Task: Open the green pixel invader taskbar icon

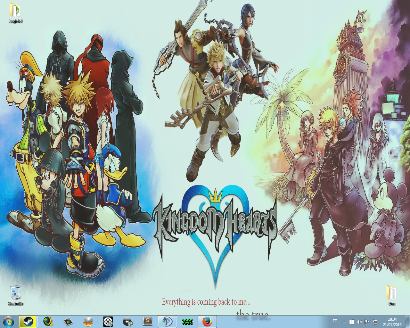Action: [187, 322]
